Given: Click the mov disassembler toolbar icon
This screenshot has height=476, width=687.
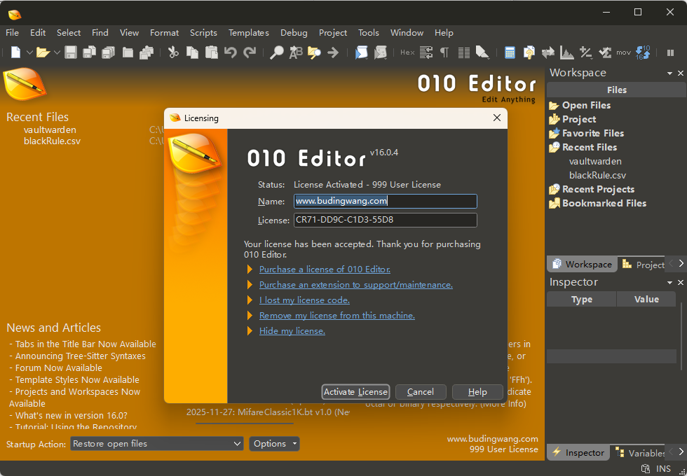Looking at the screenshot, I should point(623,52).
